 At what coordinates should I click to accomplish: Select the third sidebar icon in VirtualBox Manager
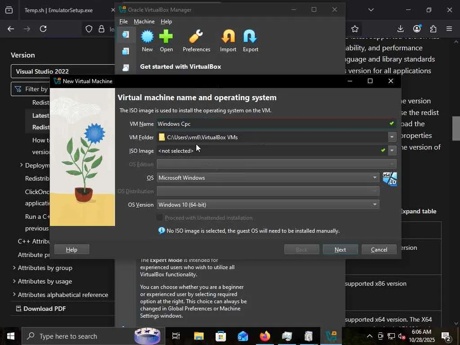pos(126,68)
